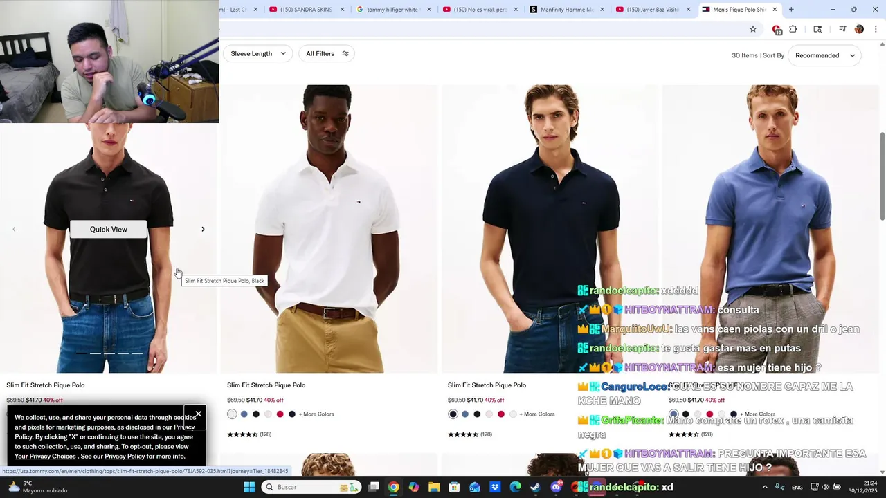Select the black swatch under the white polo

point(256,414)
